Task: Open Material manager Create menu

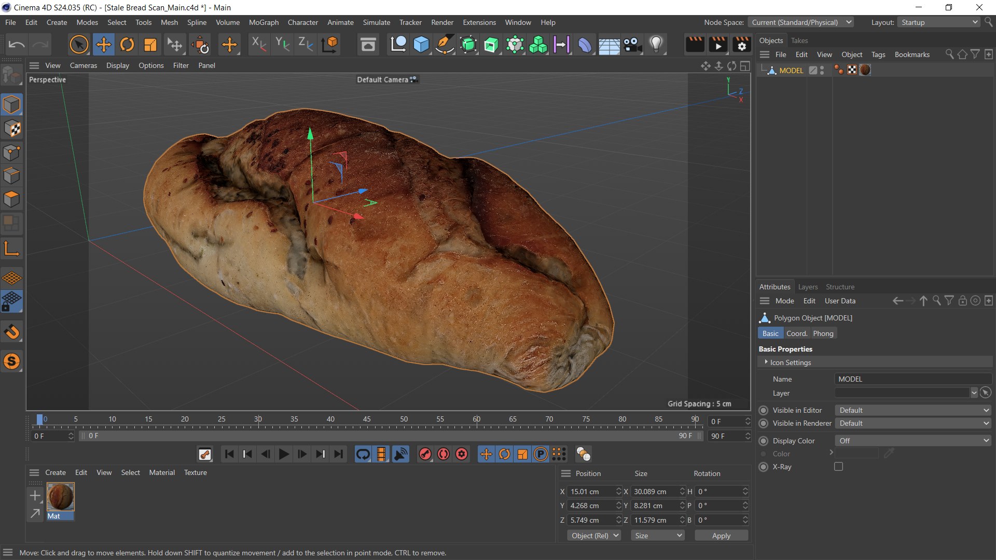Action: click(55, 472)
